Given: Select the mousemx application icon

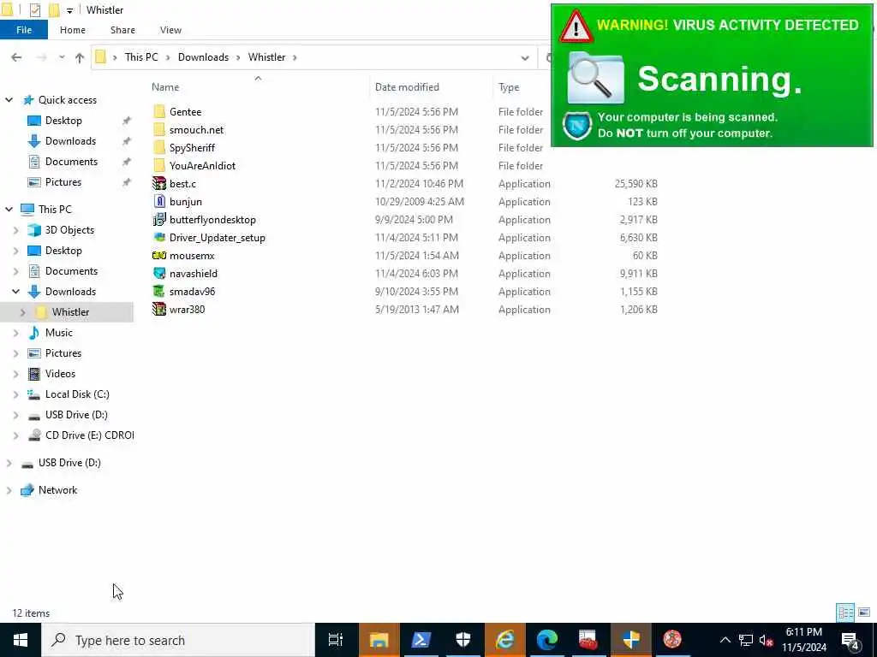Looking at the screenshot, I should 159,255.
